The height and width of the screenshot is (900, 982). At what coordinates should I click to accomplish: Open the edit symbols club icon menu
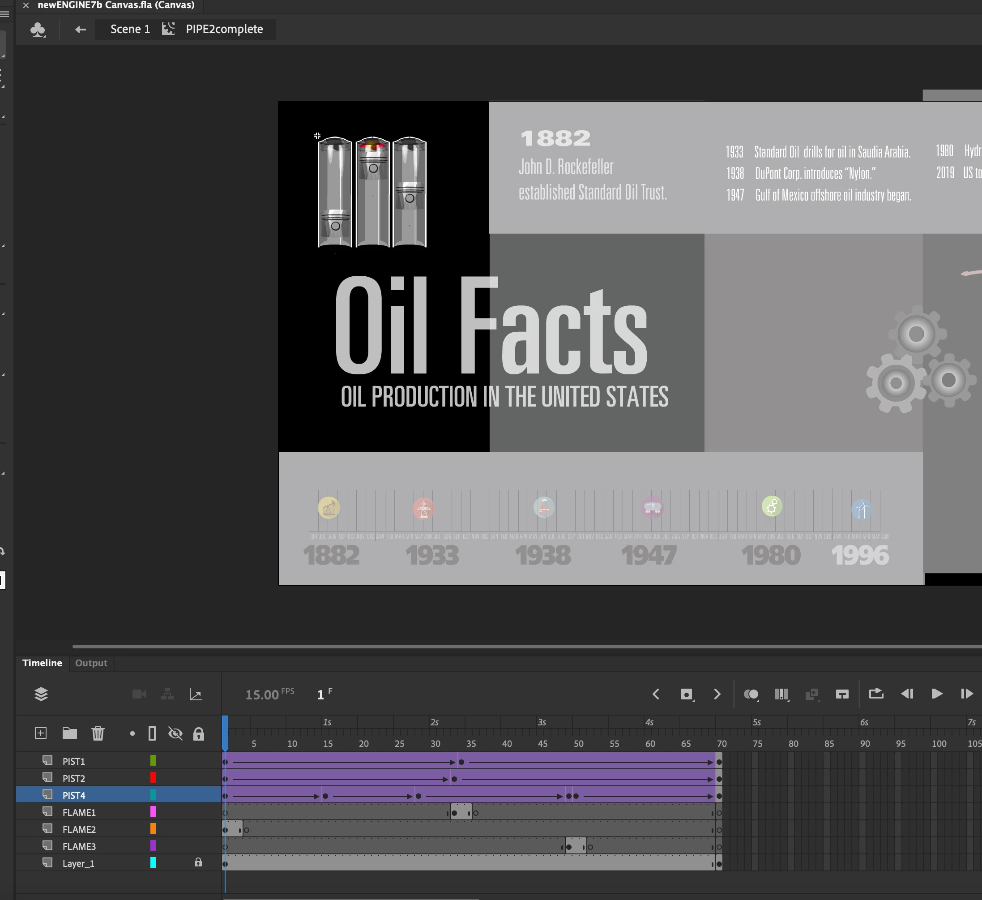[38, 30]
